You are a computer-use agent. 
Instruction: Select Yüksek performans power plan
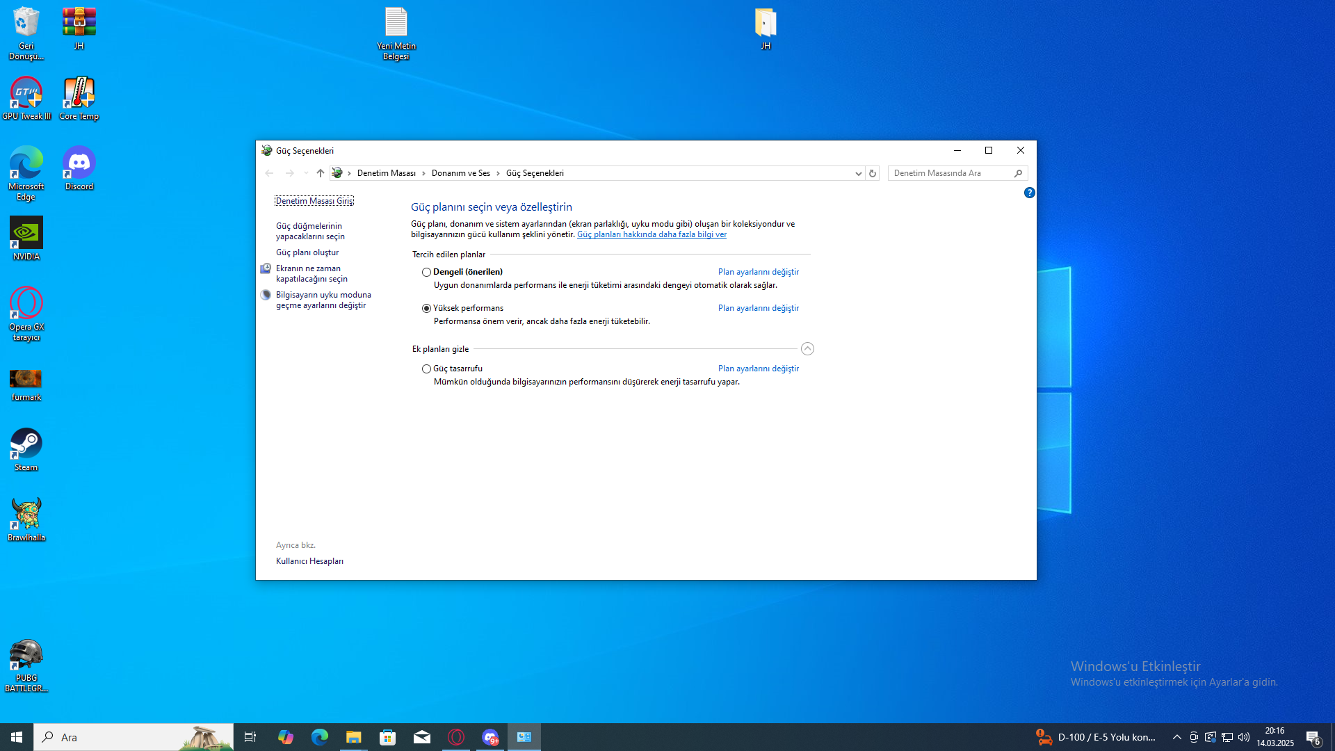point(426,308)
